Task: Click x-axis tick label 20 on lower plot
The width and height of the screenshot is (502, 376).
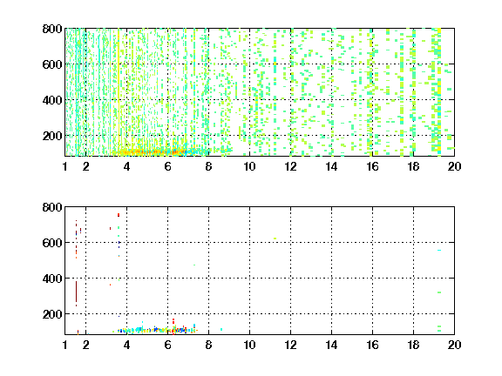Action: pyautogui.click(x=454, y=345)
